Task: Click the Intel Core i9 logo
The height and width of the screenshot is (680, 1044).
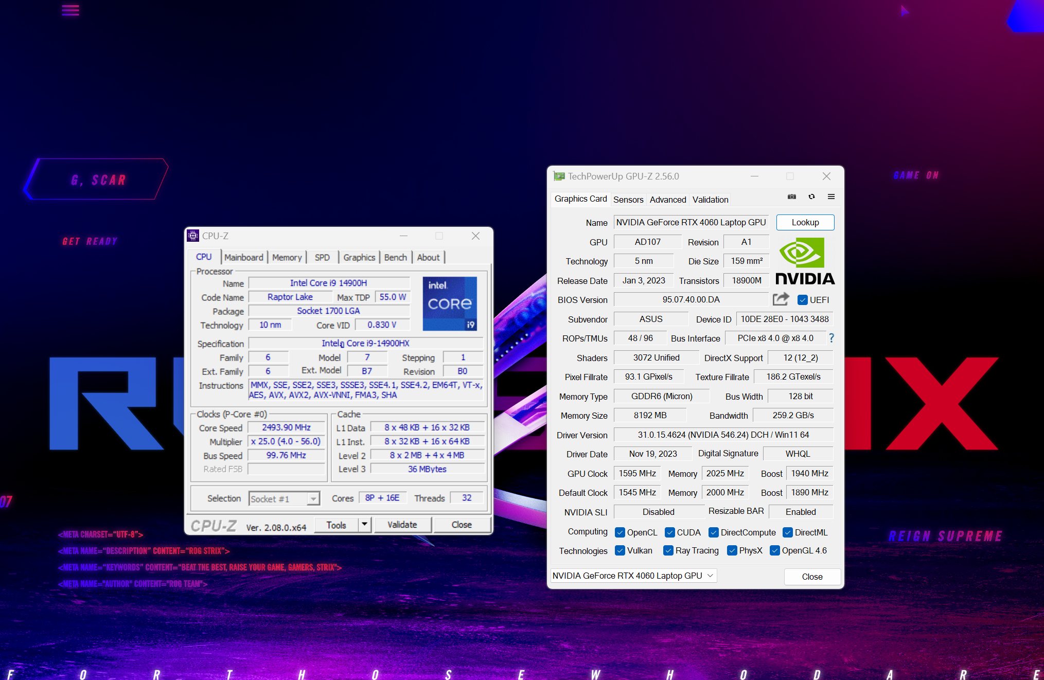Action: coord(450,303)
